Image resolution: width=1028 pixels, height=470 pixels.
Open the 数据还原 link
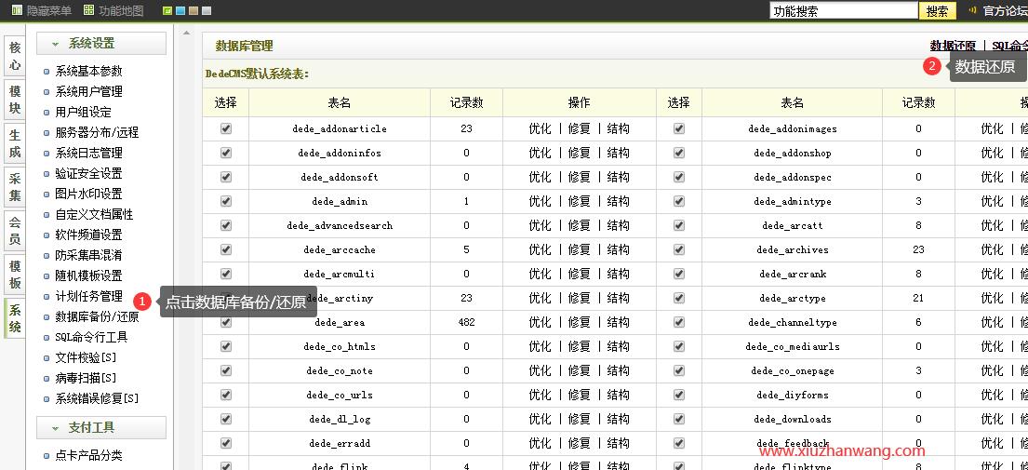[x=953, y=46]
